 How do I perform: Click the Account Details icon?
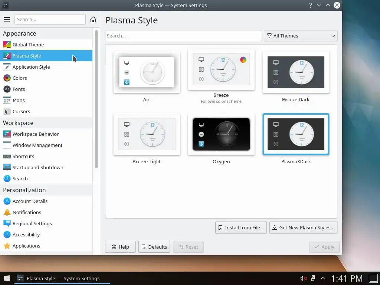[7, 201]
